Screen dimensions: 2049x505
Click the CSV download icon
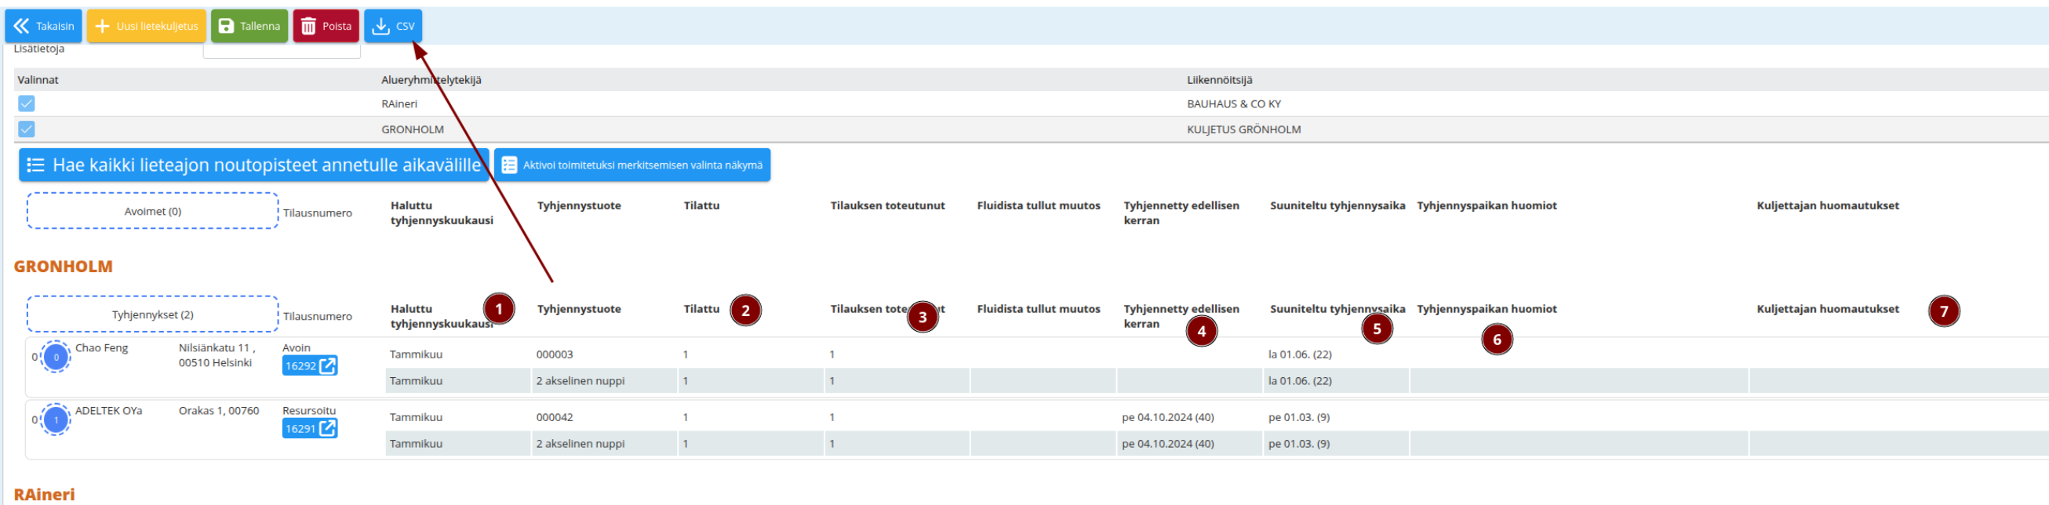(381, 26)
